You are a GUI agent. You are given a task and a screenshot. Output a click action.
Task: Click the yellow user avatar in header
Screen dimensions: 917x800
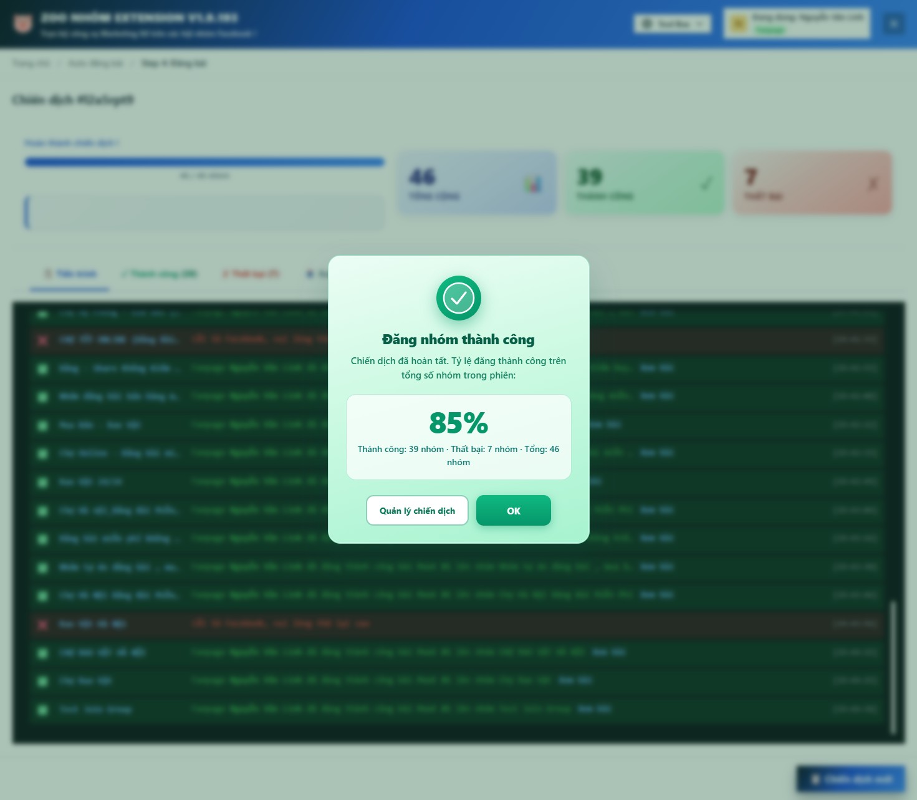point(739,24)
